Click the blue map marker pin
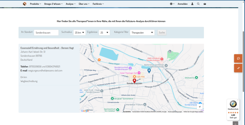245x125 pixels. [x=149, y=71]
